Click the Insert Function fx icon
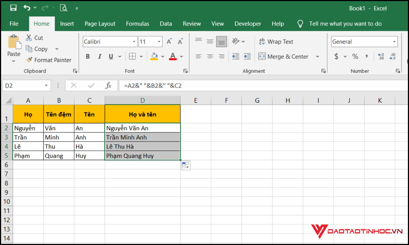The image size is (409, 245). [x=108, y=85]
